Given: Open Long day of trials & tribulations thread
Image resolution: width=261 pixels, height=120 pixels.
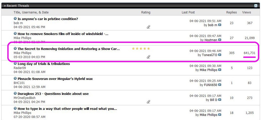Looking at the screenshot, I should 44,64.
